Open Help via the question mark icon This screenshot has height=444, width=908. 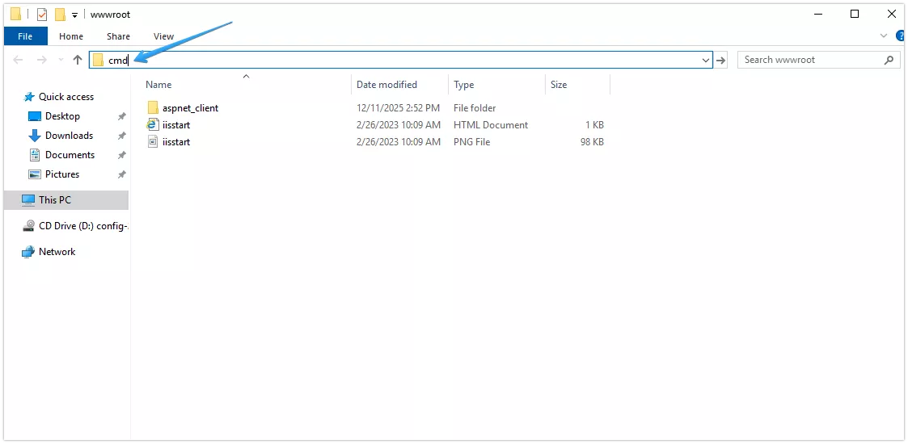tap(901, 36)
